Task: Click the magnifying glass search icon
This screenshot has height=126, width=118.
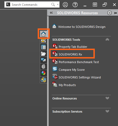Action: coord(53,4)
